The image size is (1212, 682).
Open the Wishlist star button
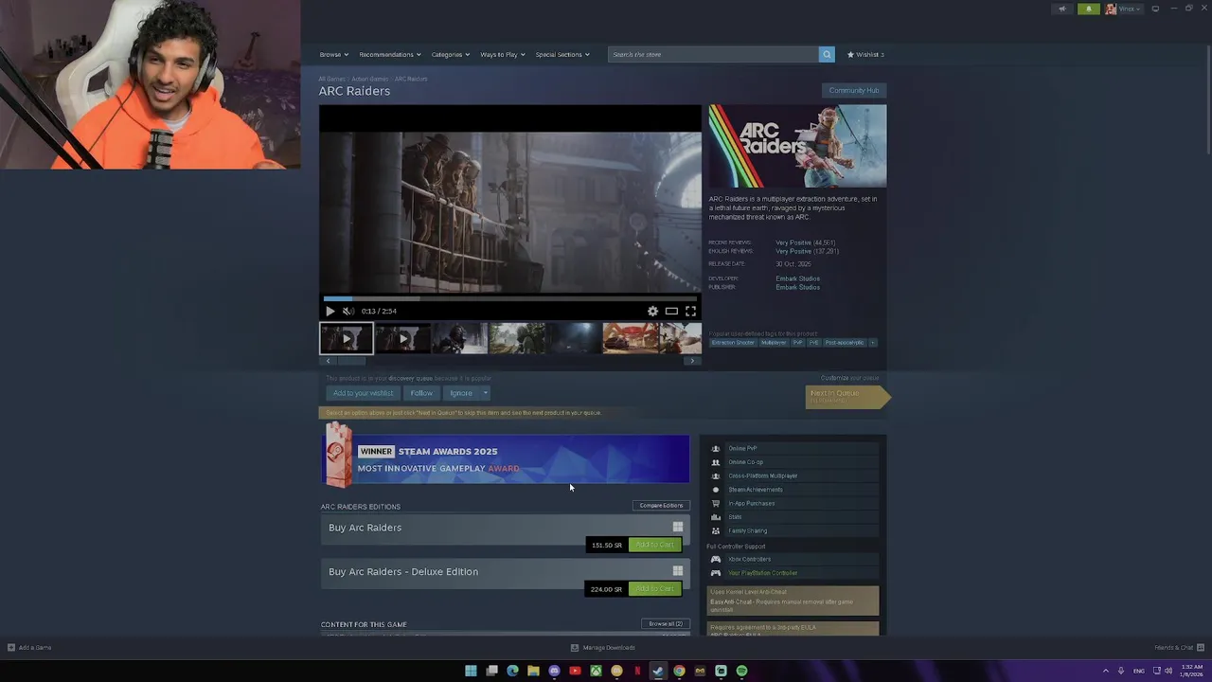click(865, 54)
